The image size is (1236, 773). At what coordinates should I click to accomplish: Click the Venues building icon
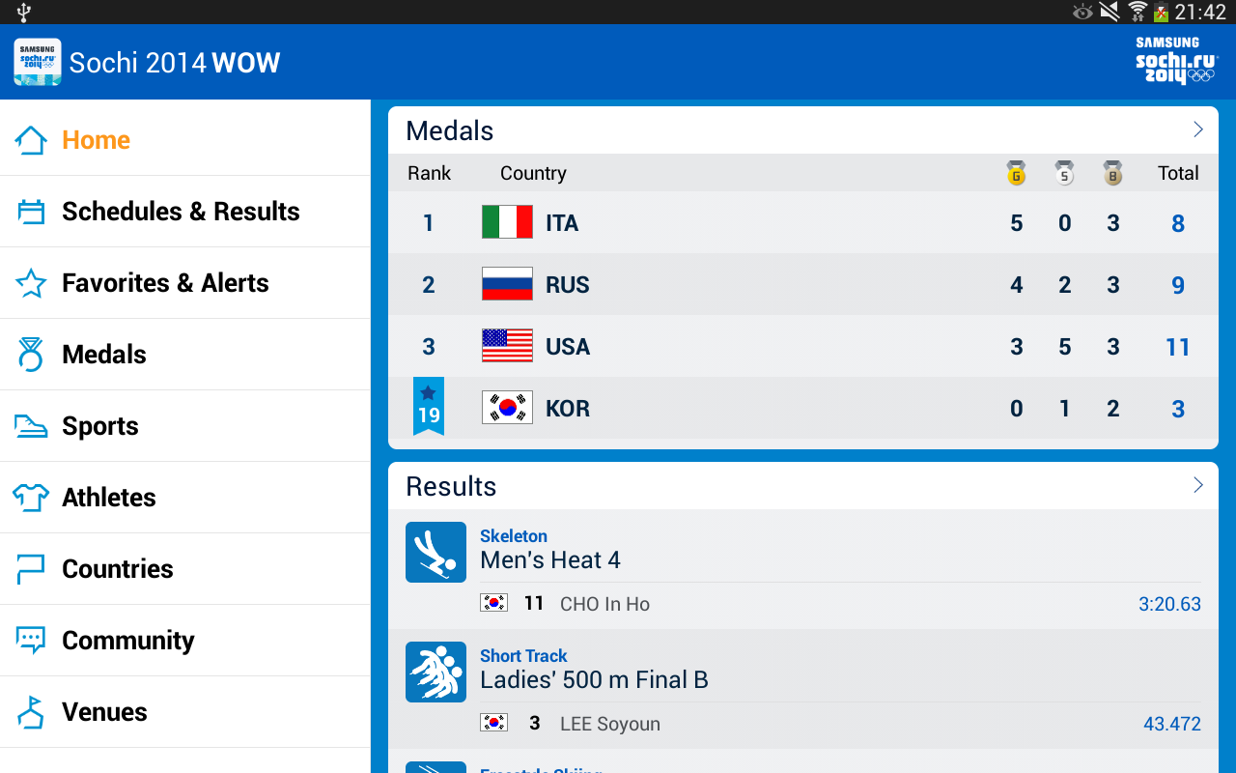tap(31, 712)
